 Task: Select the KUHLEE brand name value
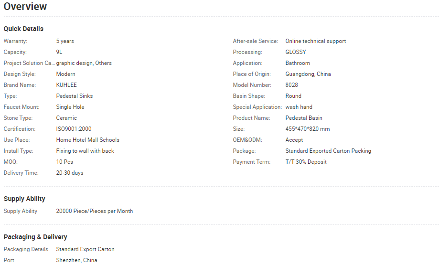point(66,85)
